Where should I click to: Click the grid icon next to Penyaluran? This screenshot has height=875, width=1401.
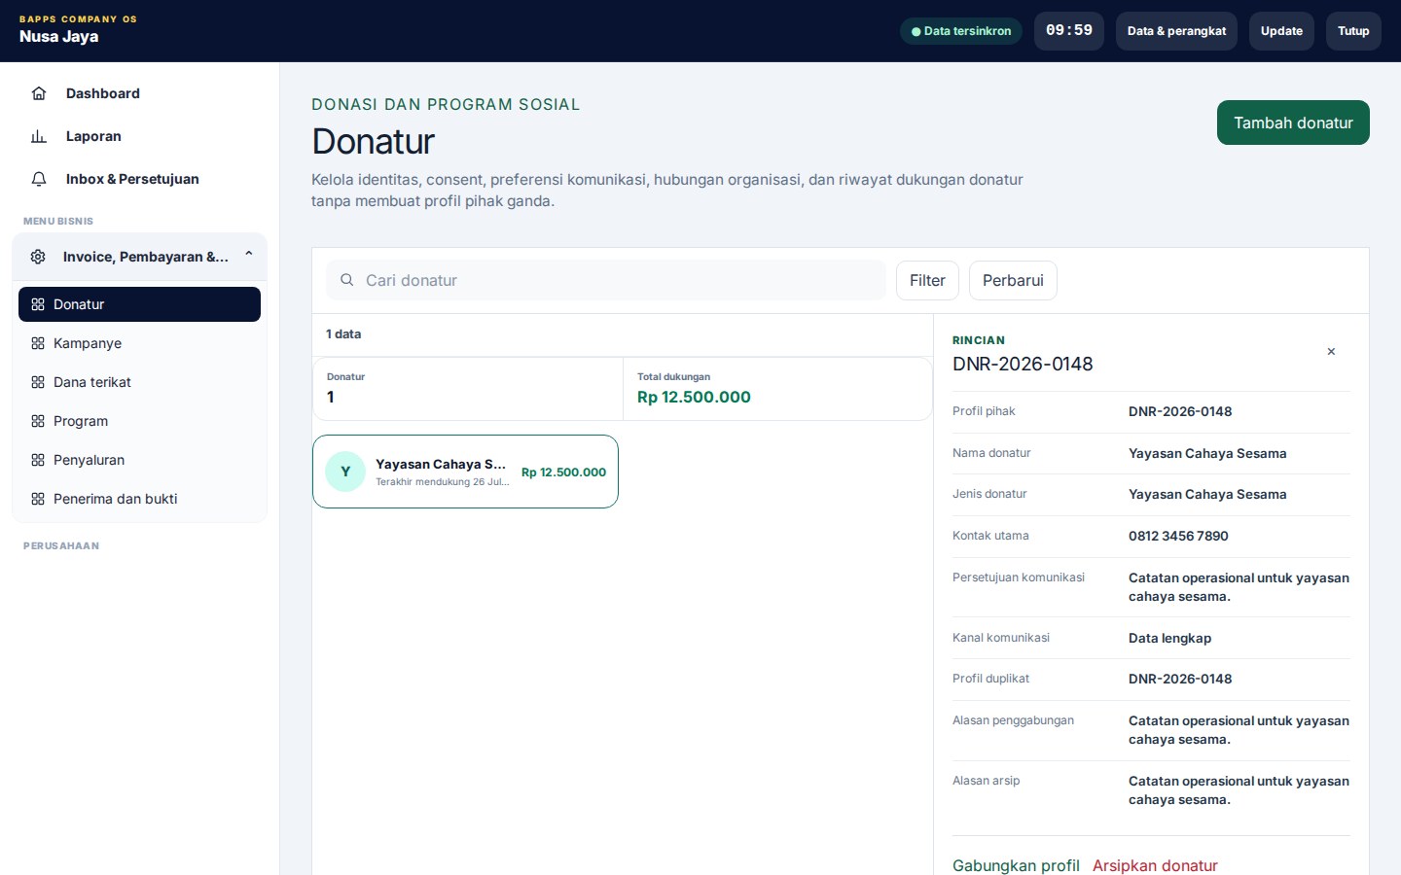tap(38, 460)
